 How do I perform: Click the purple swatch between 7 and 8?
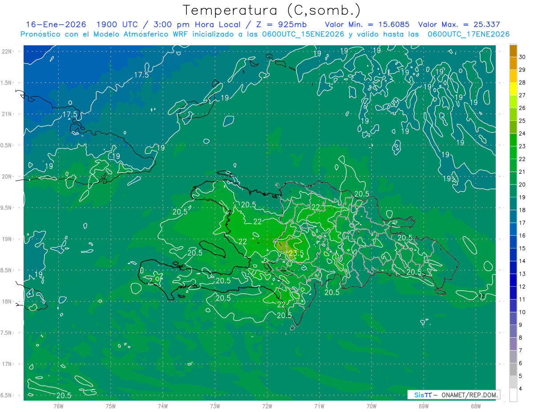pos(513,344)
